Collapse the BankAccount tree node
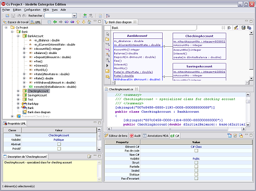Viewport: 256px width, 191px height. 18,36
